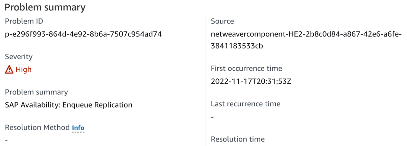Click the vertical divider between the columns

(x=205, y=81)
